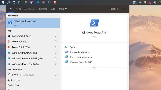The width and height of the screenshot is (161, 90).
Task: Select PowerPoint 2016 app result
Action: (33, 47)
